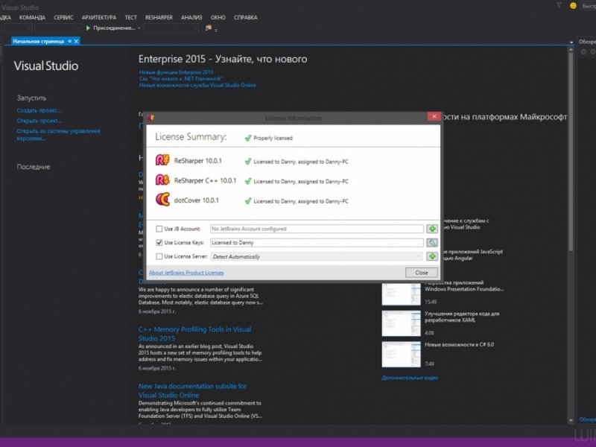This screenshot has width=596, height=447.
Task: Click the Properly licensed status text
Action: 273,138
